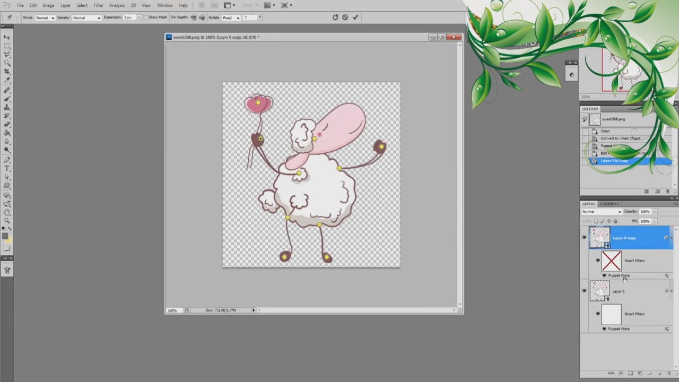Click the background color swatch
This screenshot has height=382, width=679.
coord(9,240)
